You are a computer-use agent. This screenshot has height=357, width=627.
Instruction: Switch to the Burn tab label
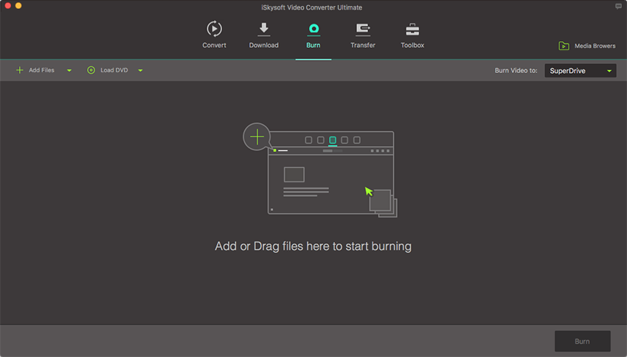pos(313,46)
